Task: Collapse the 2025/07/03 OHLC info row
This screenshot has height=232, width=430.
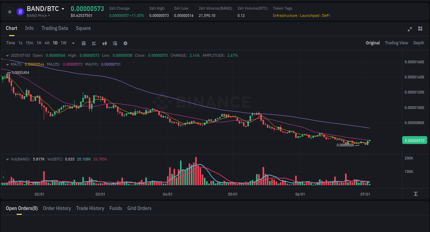Action: [8, 55]
